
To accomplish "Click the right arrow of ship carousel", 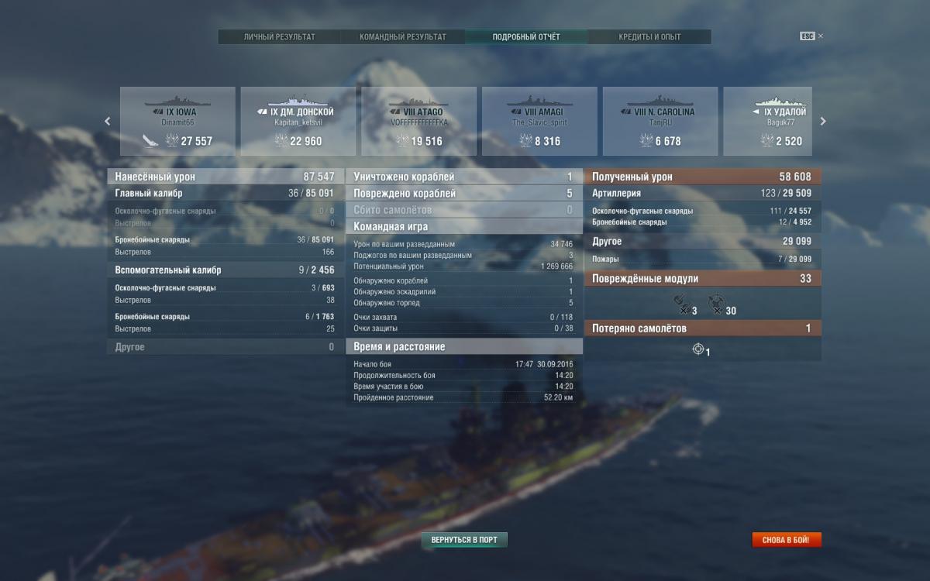I will tap(823, 121).
